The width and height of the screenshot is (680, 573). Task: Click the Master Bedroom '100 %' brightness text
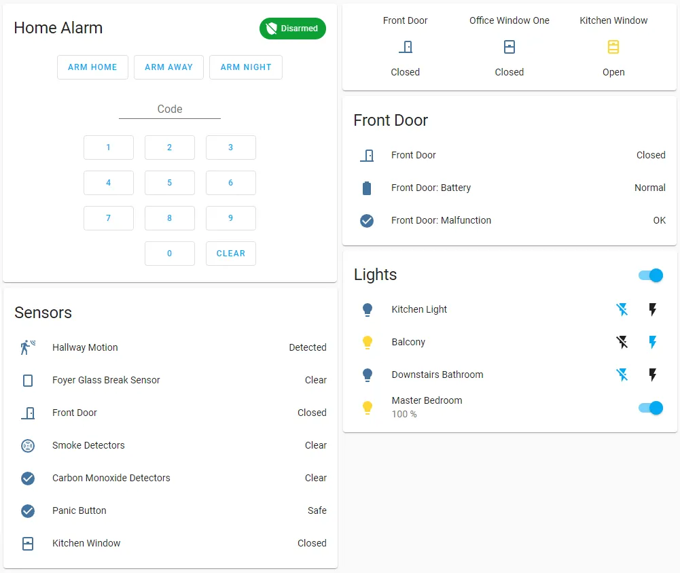[404, 414]
